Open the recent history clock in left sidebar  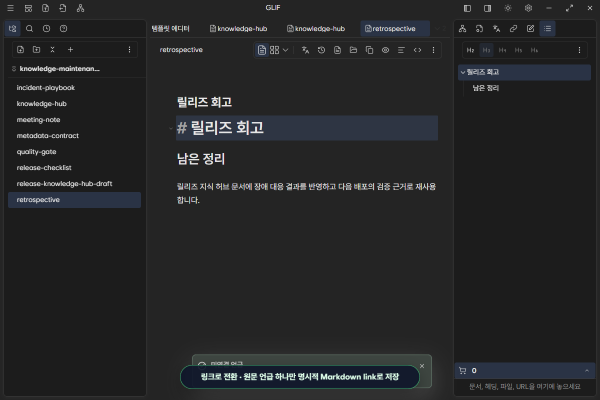click(x=46, y=28)
